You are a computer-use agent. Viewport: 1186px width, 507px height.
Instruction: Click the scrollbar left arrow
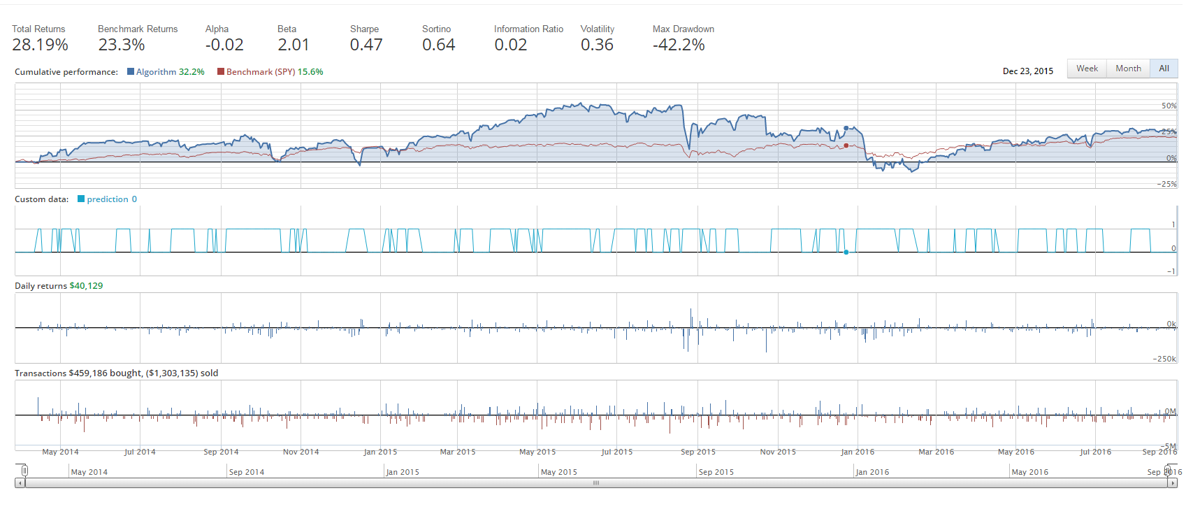[x=20, y=483]
